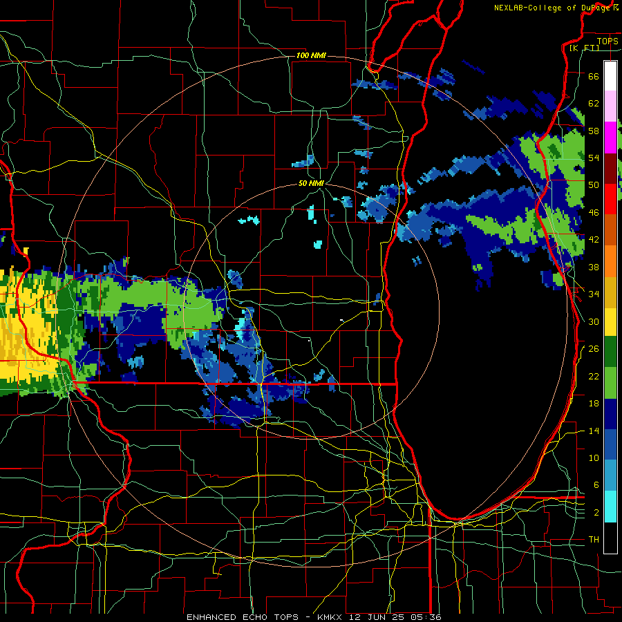Click the bright yellow legend swatch
The image size is (622, 622).
coord(610,322)
